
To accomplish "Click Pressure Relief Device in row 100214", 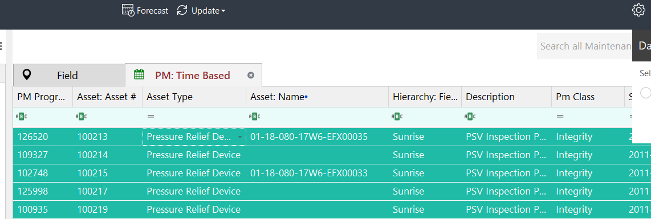I will click(x=193, y=155).
